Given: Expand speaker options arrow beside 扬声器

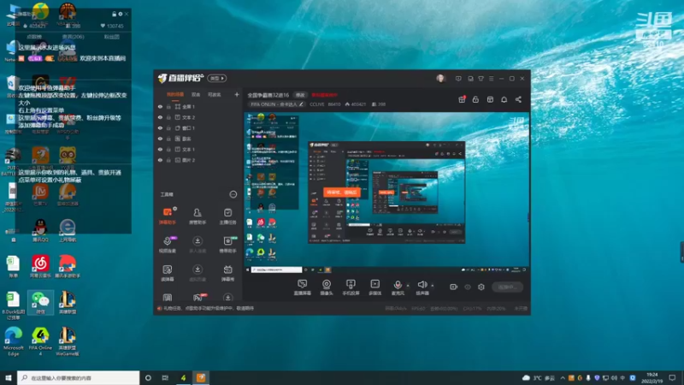Looking at the screenshot, I should (x=433, y=286).
